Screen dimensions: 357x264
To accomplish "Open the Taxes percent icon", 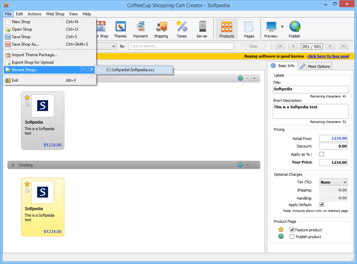I will [181, 29].
